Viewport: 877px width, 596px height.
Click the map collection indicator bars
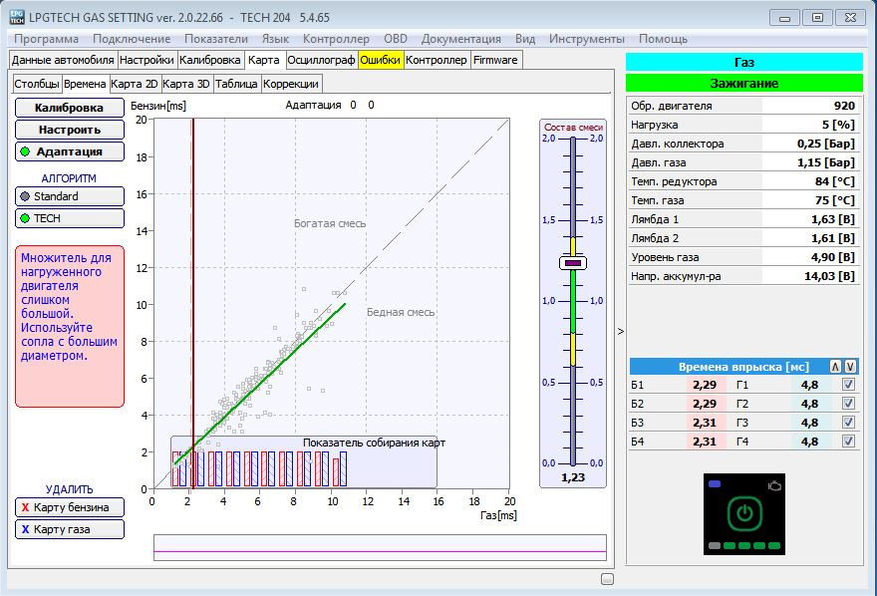pyautogui.click(x=259, y=468)
